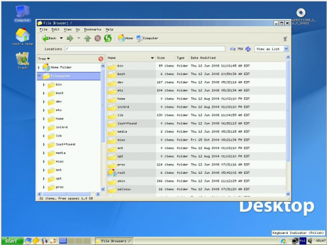Expand the Home Folder tree node
Screen dimensions: 327x245
coord(39,67)
